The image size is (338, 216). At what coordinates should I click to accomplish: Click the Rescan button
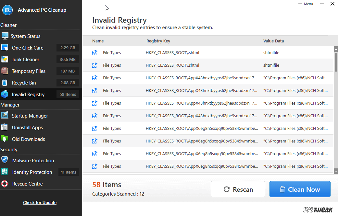click(238, 189)
